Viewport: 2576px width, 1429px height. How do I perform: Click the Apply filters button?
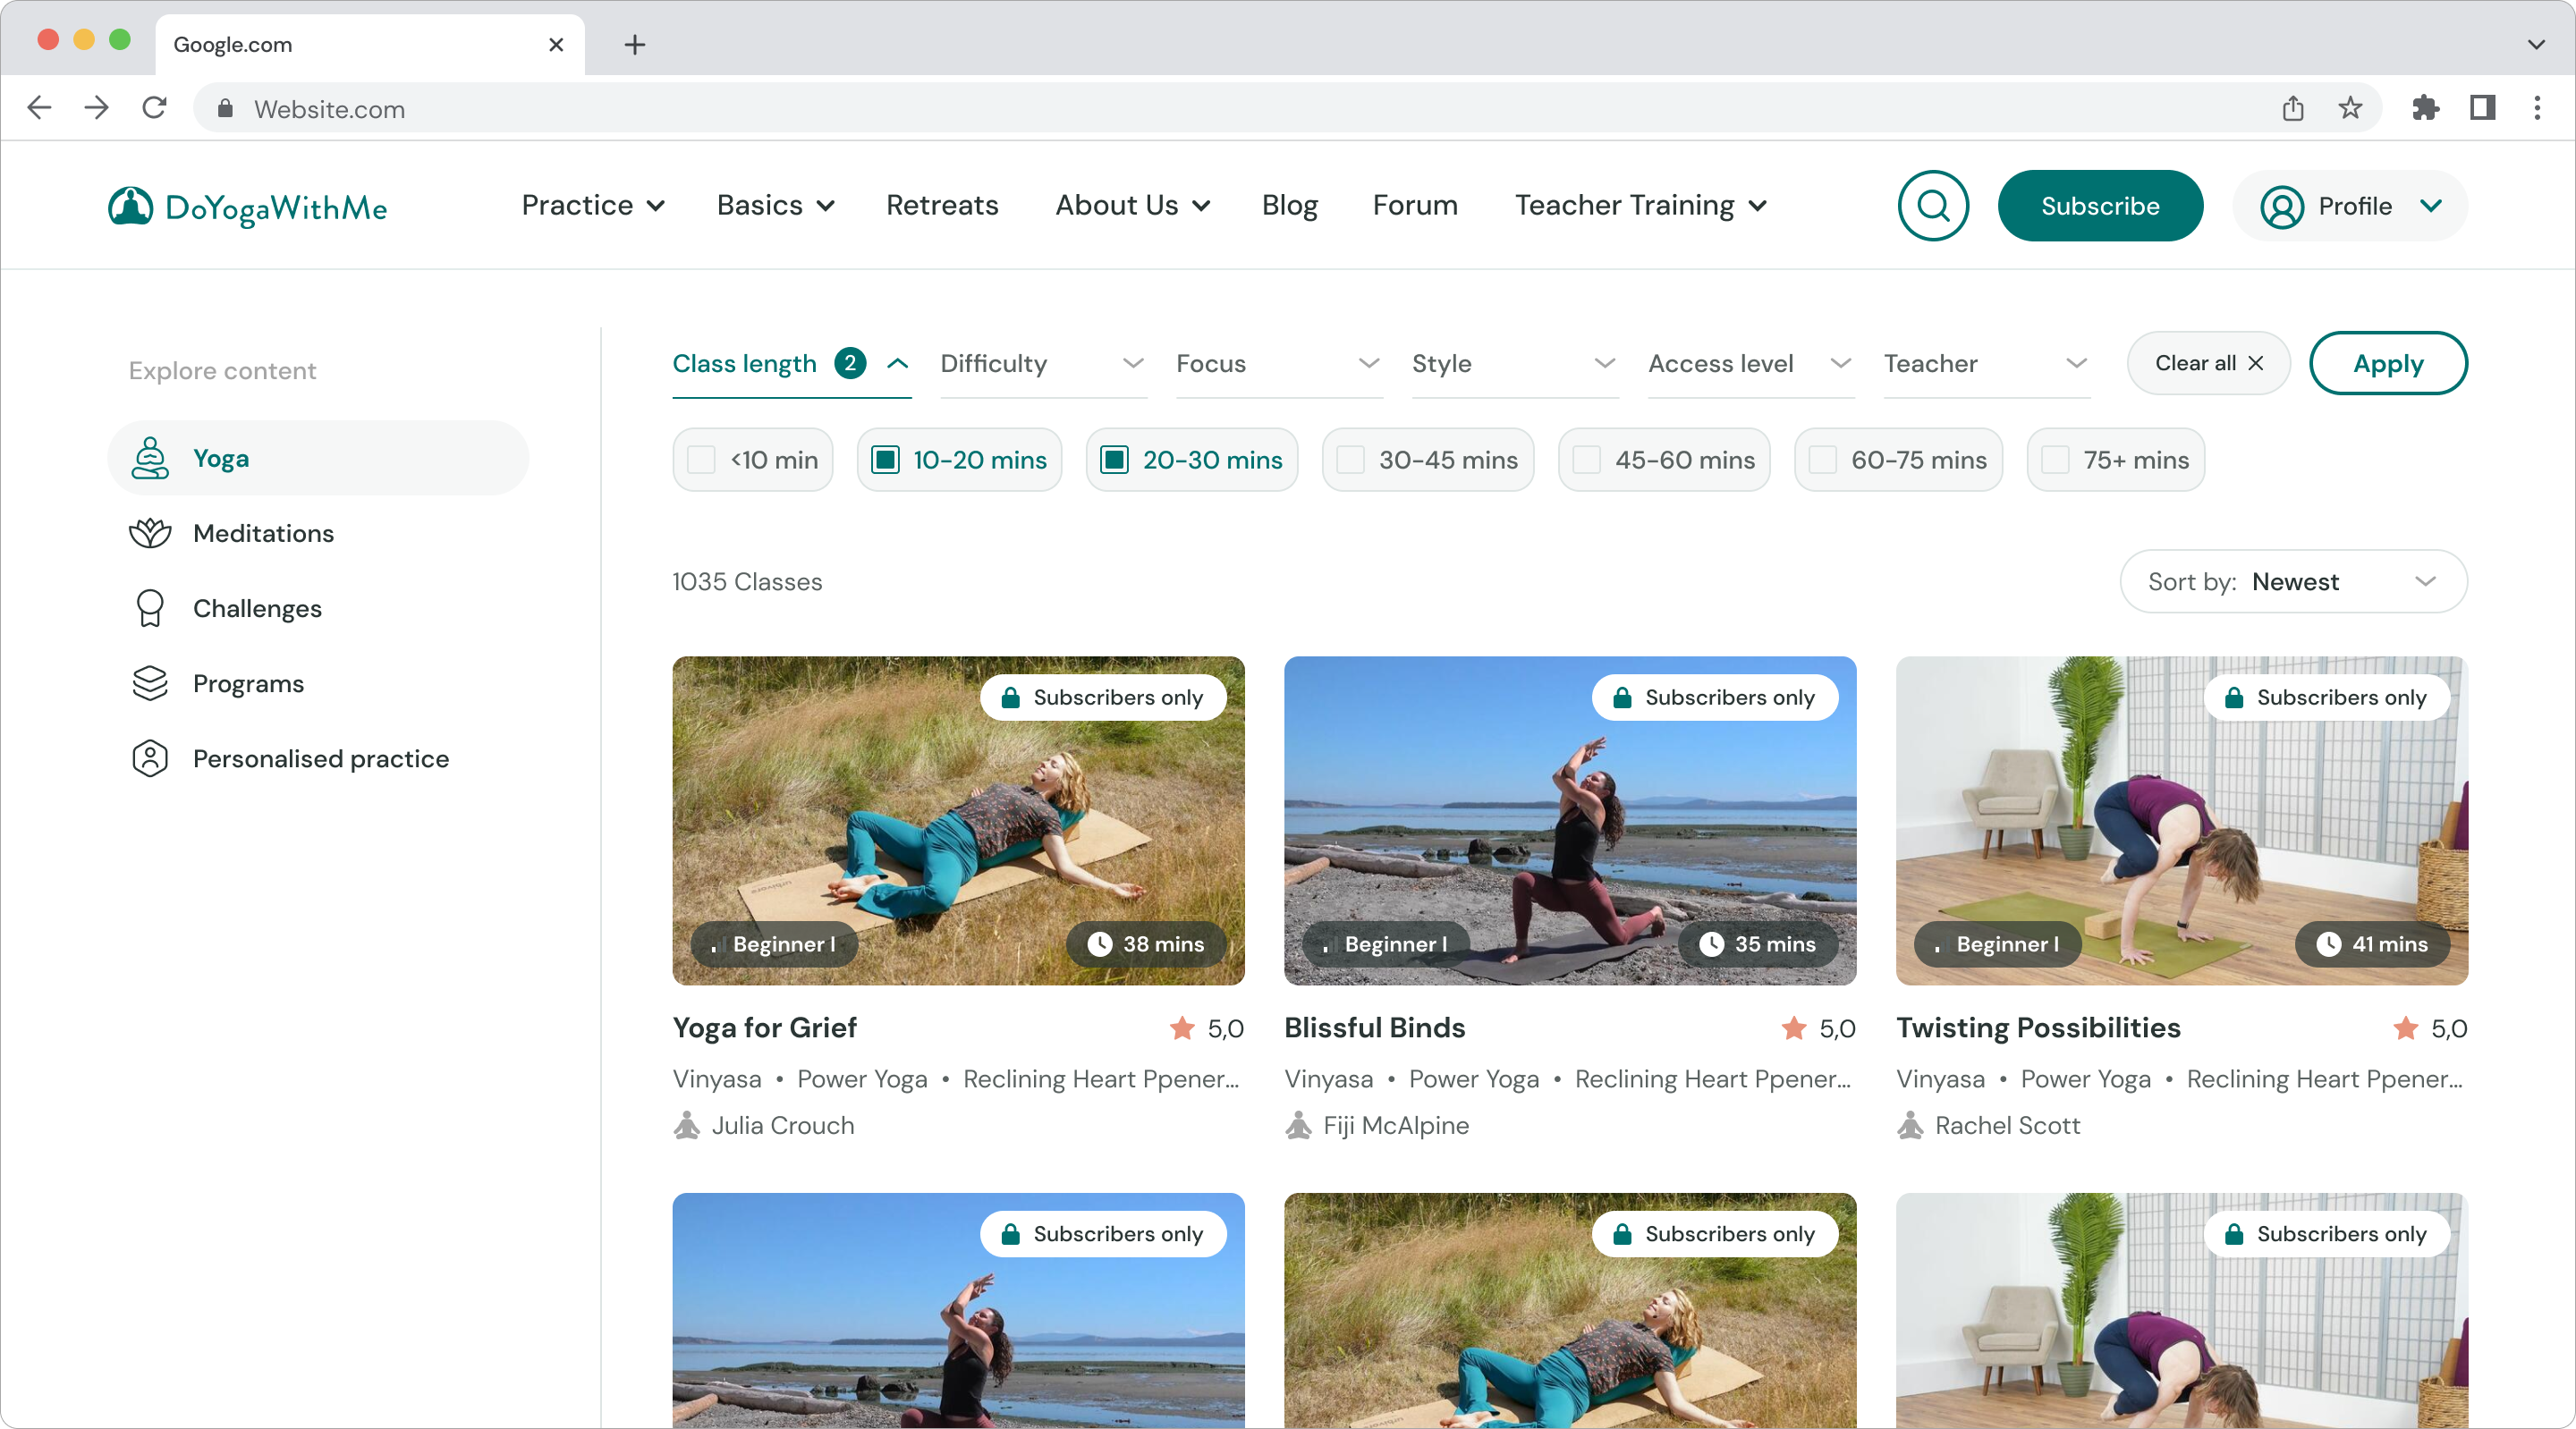coord(2387,364)
